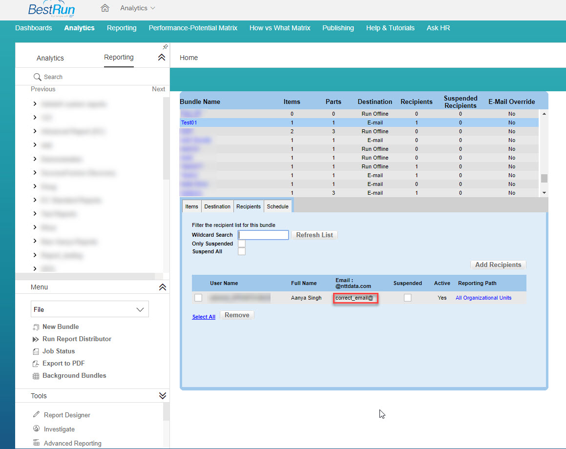Click the home icon in the header
Screen dimensions: 566x449
[x=105, y=8]
